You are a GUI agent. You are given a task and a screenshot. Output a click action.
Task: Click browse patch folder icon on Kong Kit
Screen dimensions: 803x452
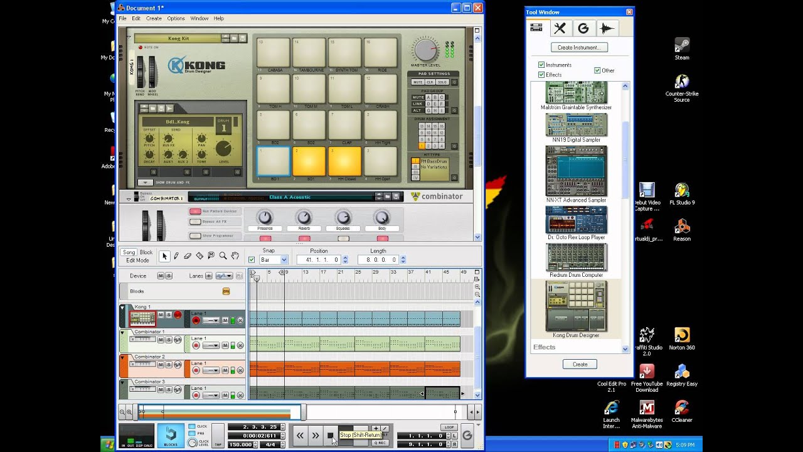coord(234,38)
